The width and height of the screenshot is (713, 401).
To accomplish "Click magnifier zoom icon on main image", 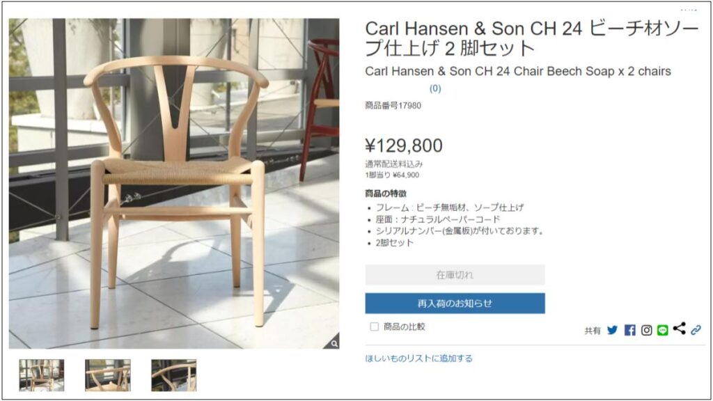I will click(x=334, y=344).
